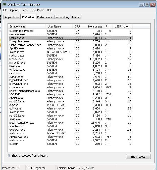Sort by User Name column header
The width and height of the screenshot is (157, 170).
(59, 26)
